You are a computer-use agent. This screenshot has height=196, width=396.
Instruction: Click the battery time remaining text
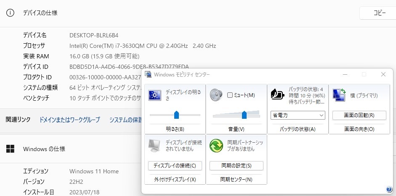coord(307,96)
